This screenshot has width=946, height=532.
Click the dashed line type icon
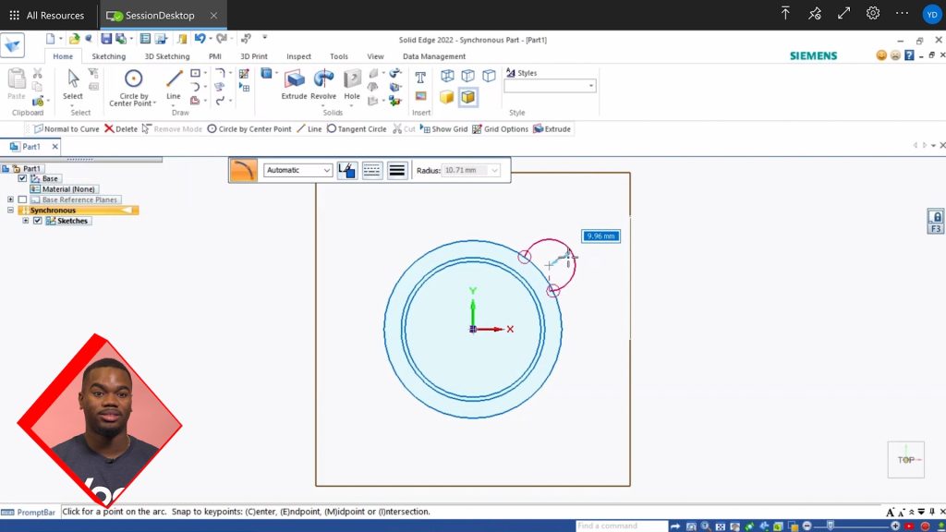(x=372, y=171)
